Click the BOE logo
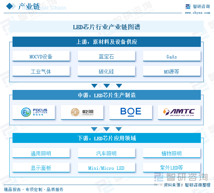This screenshot has height=193, width=214. point(131,111)
